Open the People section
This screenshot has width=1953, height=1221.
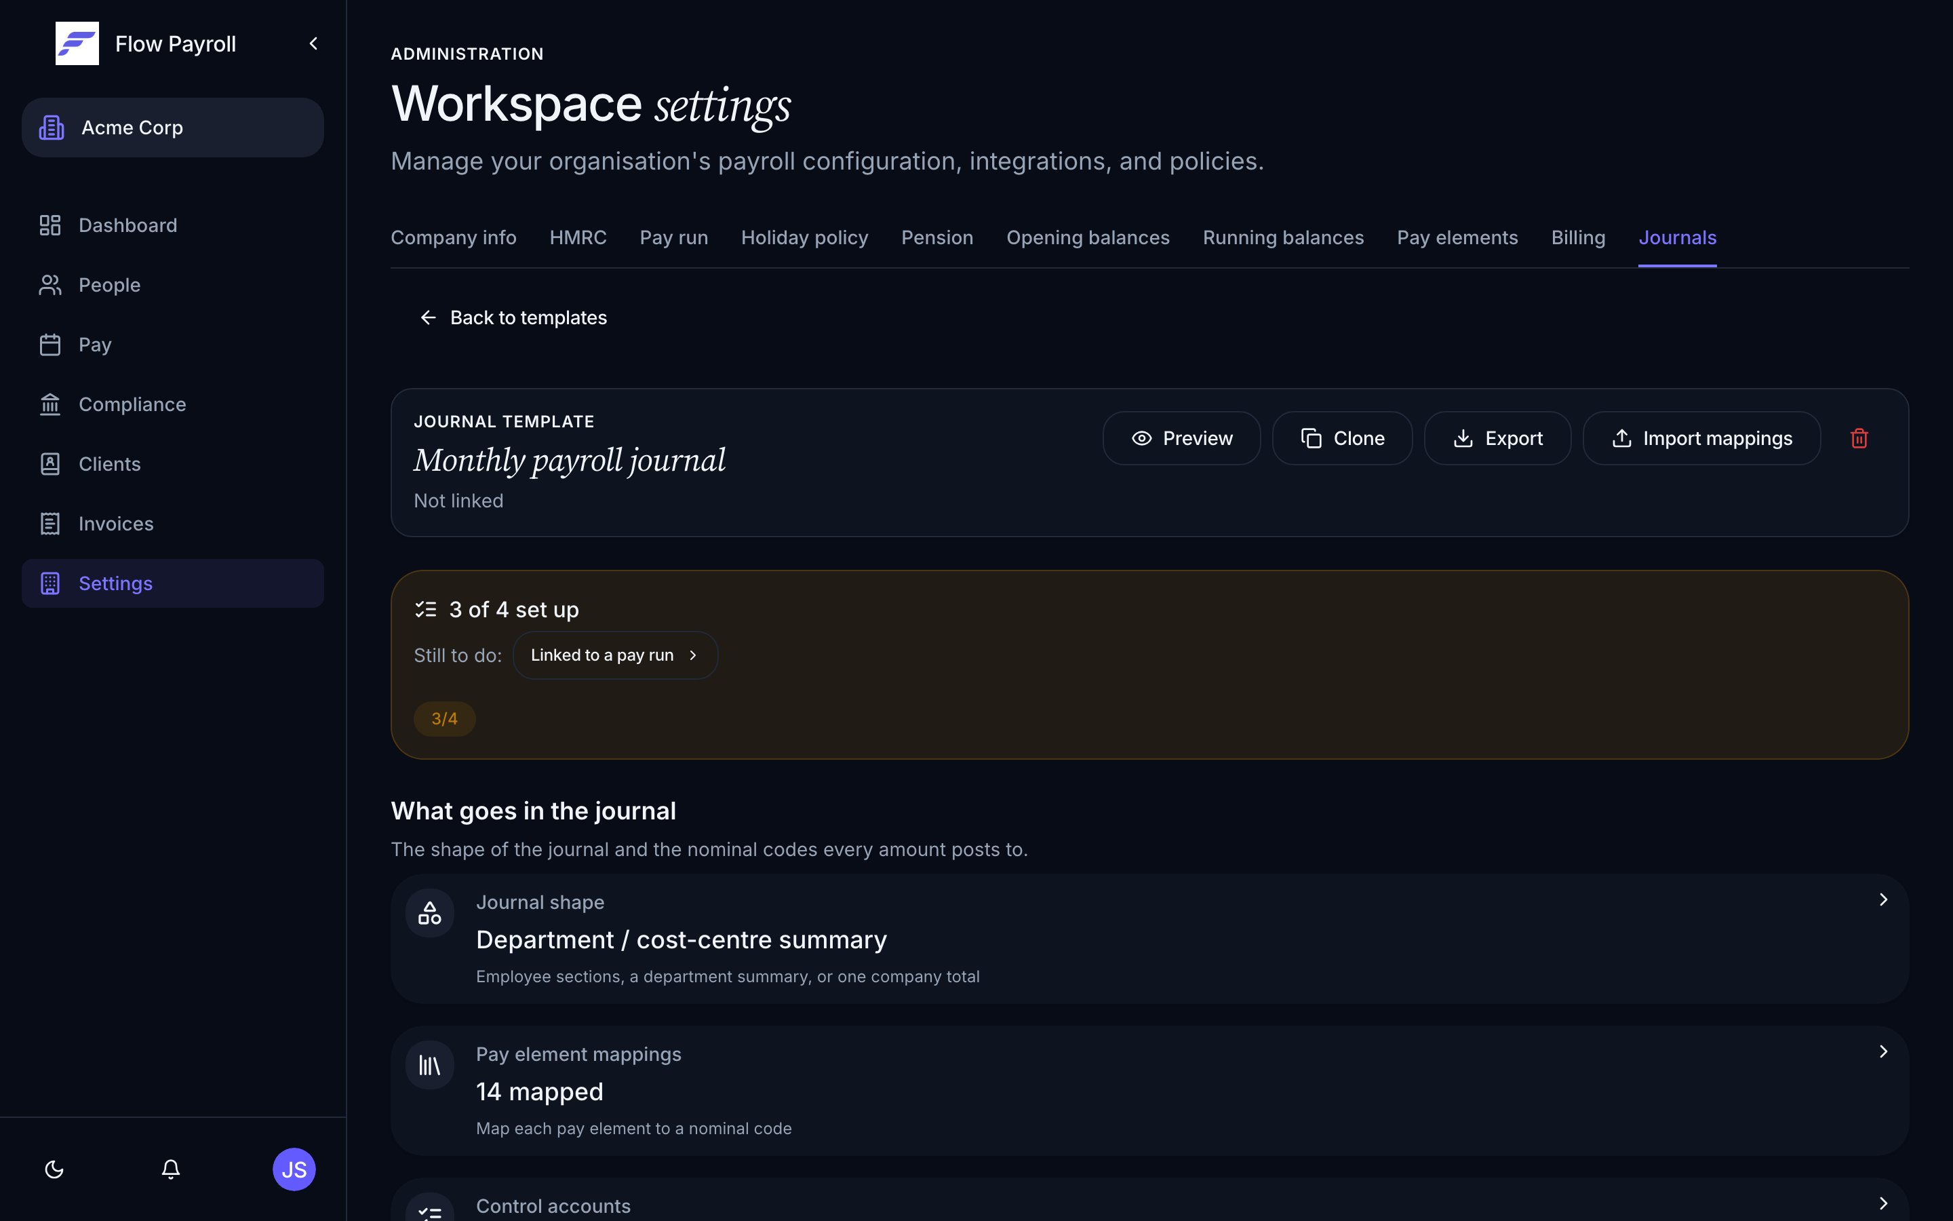click(x=173, y=285)
